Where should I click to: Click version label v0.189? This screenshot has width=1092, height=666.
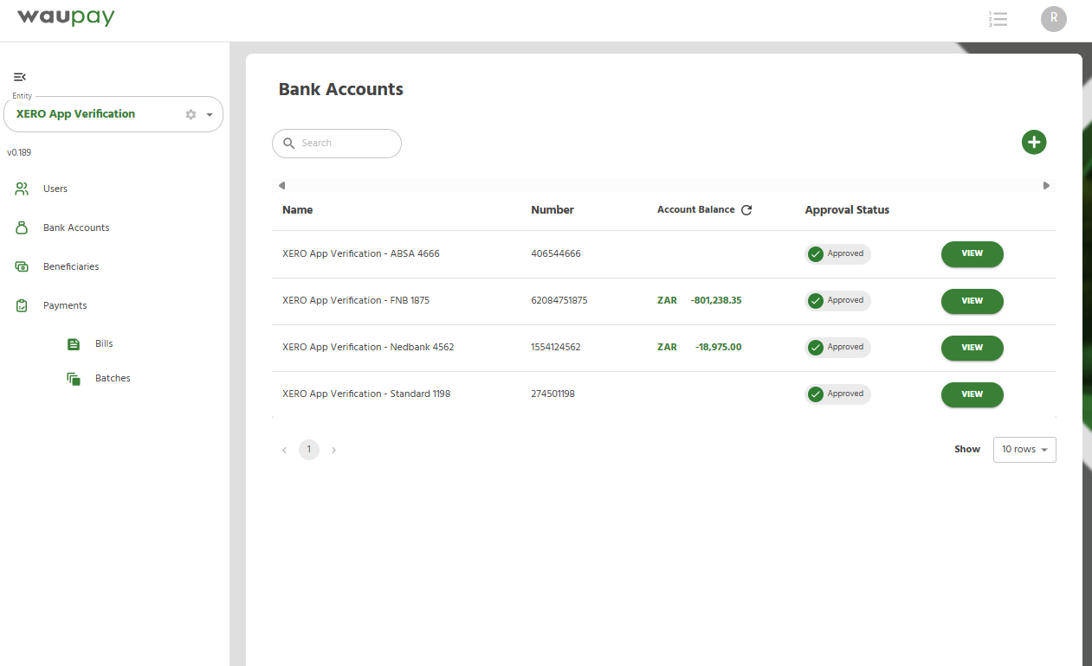[x=19, y=153]
